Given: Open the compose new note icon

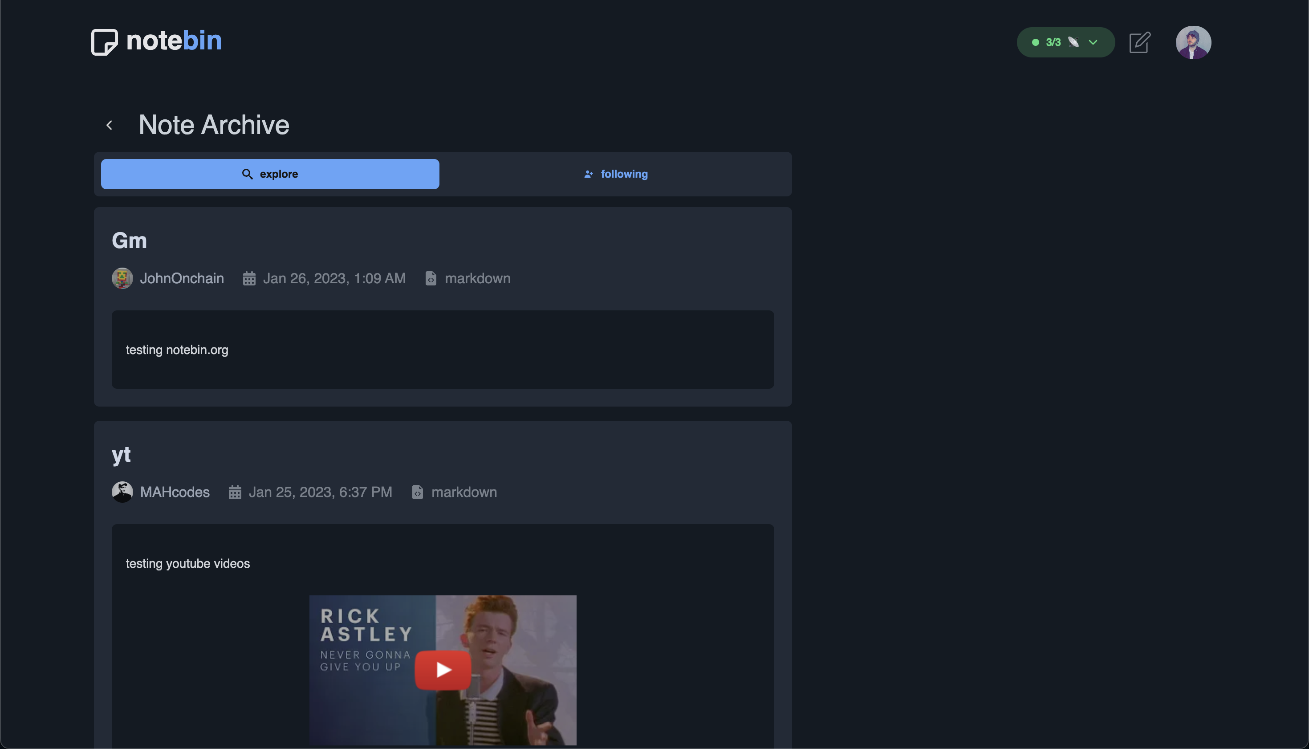Looking at the screenshot, I should pyautogui.click(x=1139, y=42).
